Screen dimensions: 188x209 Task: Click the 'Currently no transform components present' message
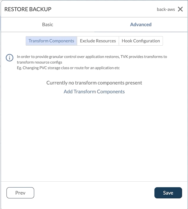(94, 83)
